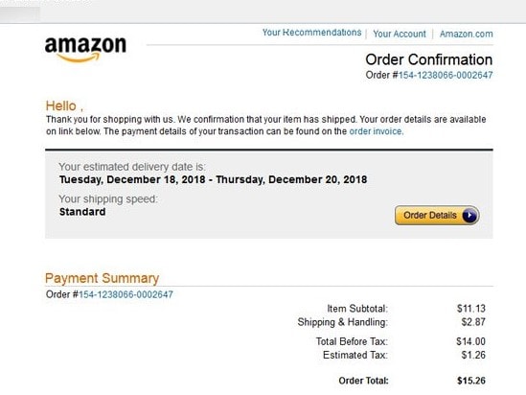
Task: Click the Order Total amount $15.26
Action: (471, 381)
